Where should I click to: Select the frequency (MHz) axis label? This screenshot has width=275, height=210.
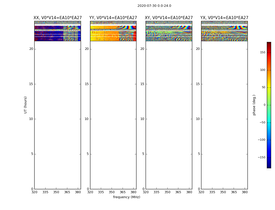pos(126,197)
